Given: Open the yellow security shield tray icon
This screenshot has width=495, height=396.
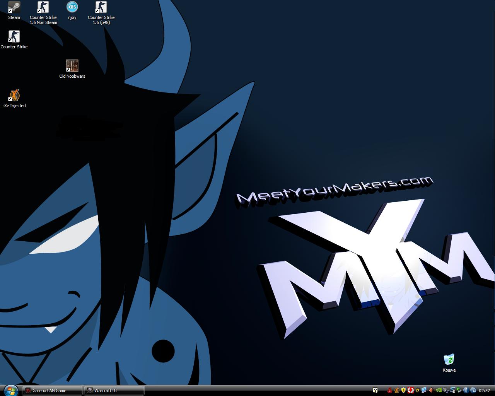Looking at the screenshot, I should pos(403,390).
